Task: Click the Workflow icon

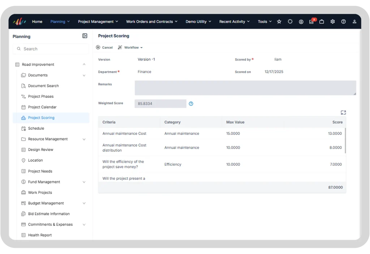Action: tap(120, 47)
